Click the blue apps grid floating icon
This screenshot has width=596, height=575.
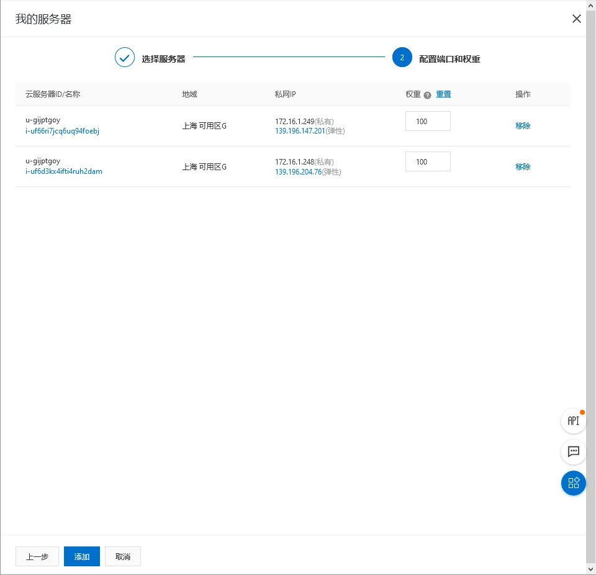[573, 483]
